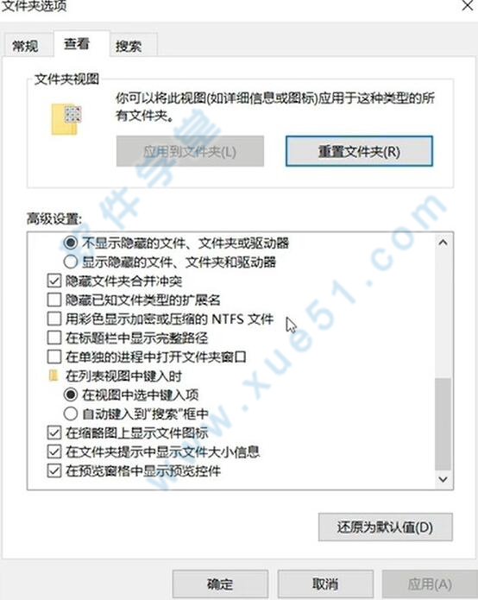
Task: Select 自动键入到"搜索"框中 radio button
Action: [71, 414]
